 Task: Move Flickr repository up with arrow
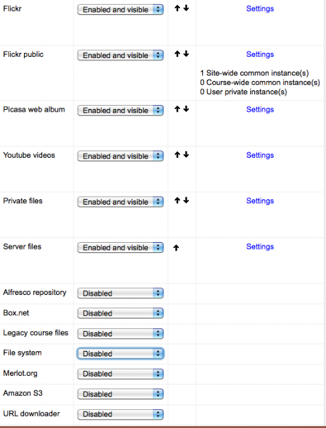(177, 8)
